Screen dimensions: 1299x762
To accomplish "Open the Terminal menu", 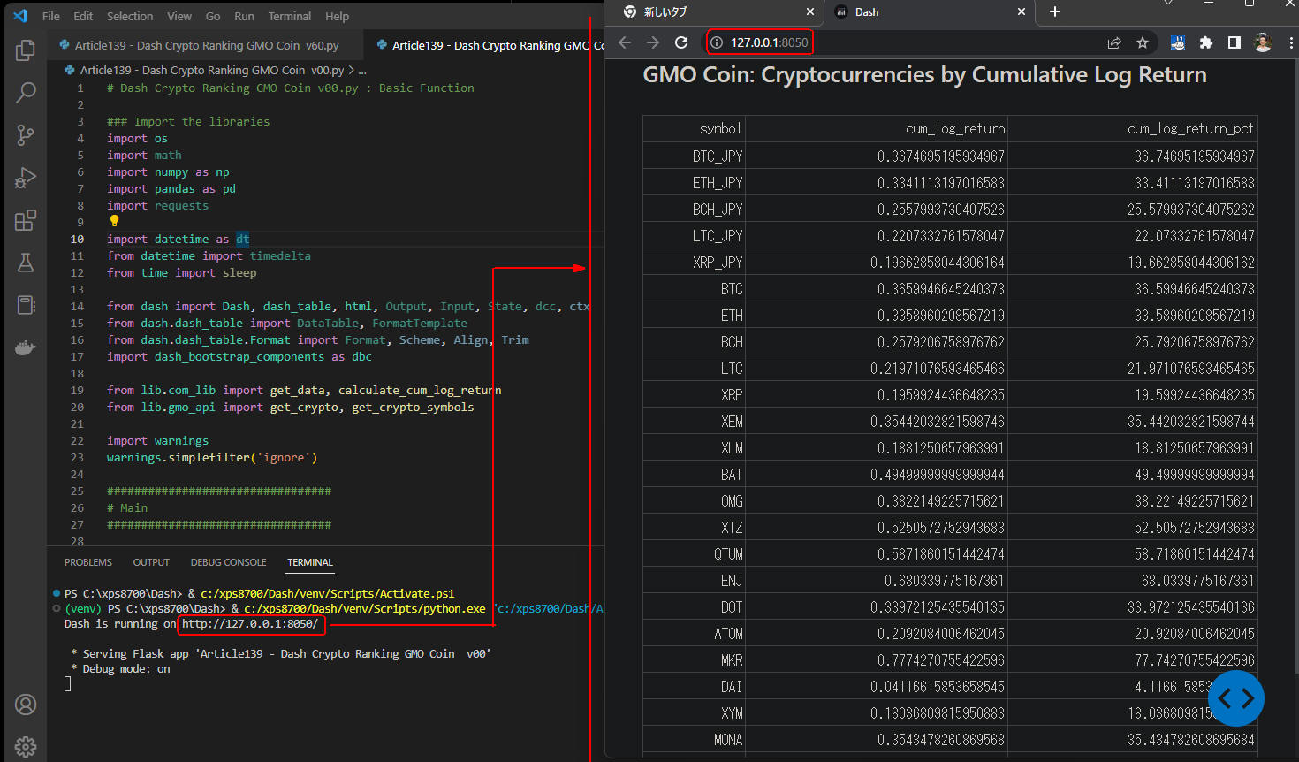I will pos(290,16).
